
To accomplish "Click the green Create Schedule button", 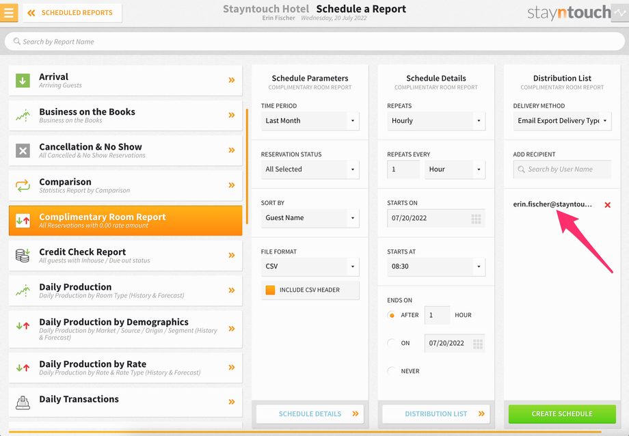I will point(562,414).
